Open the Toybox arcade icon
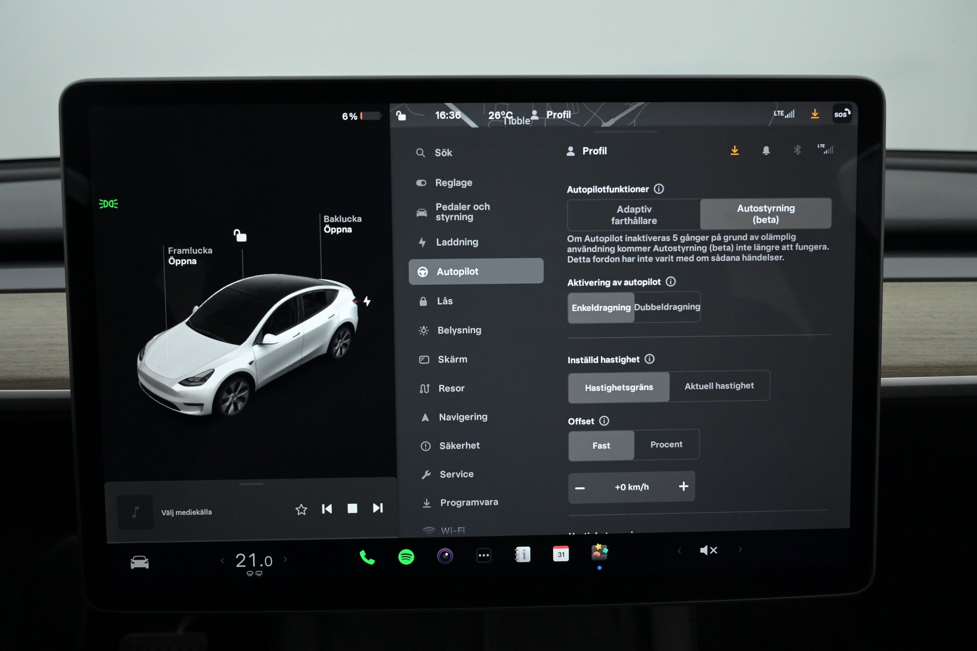The width and height of the screenshot is (977, 651). [599, 553]
